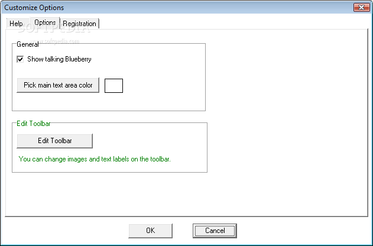373x246 pixels.
Task: Open the Edit Toolbar button
Action: click(x=55, y=141)
